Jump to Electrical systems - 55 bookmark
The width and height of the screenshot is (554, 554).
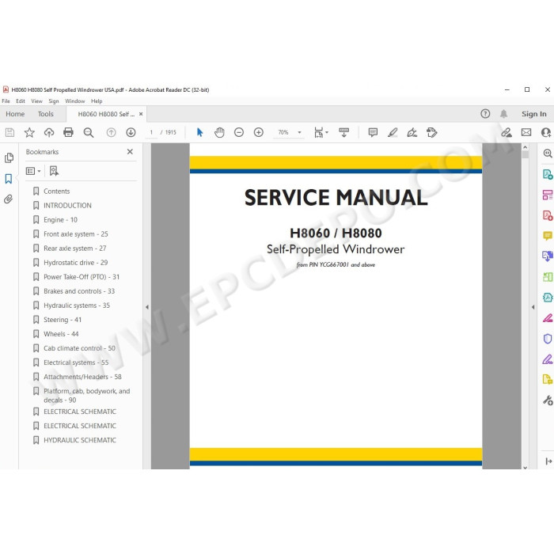[76, 362]
